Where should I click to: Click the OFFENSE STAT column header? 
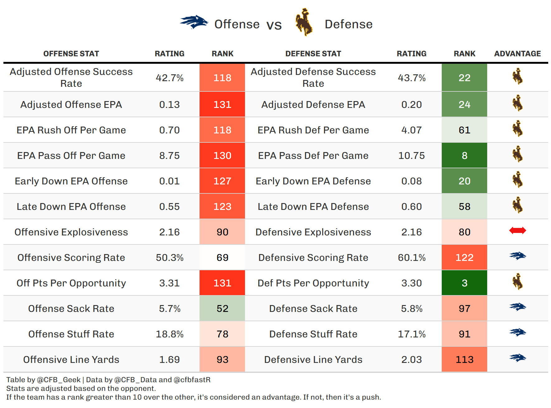pos(71,54)
